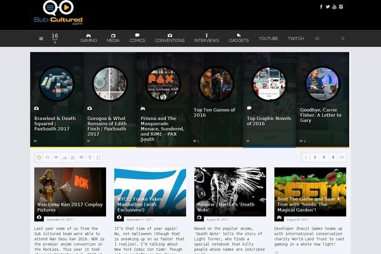Image resolution: width=381 pixels, height=254 pixels.
Task: Open the search magnifier icon
Action: (x=343, y=38)
